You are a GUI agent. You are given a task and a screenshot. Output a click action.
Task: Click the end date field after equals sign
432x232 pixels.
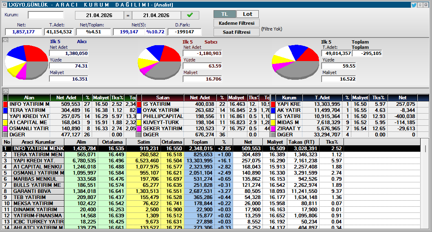tap(156, 15)
